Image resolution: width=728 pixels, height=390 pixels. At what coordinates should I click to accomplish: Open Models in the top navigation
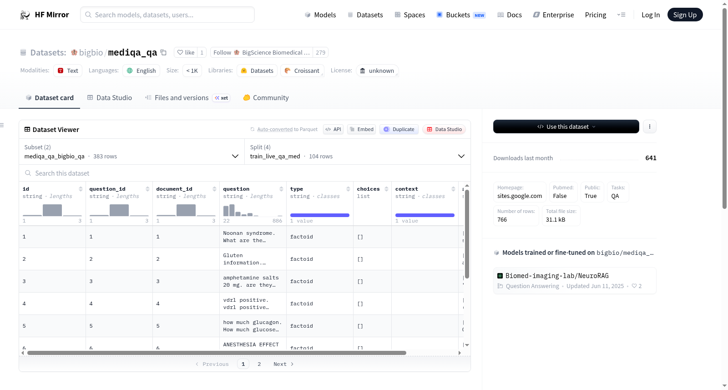pos(320,15)
